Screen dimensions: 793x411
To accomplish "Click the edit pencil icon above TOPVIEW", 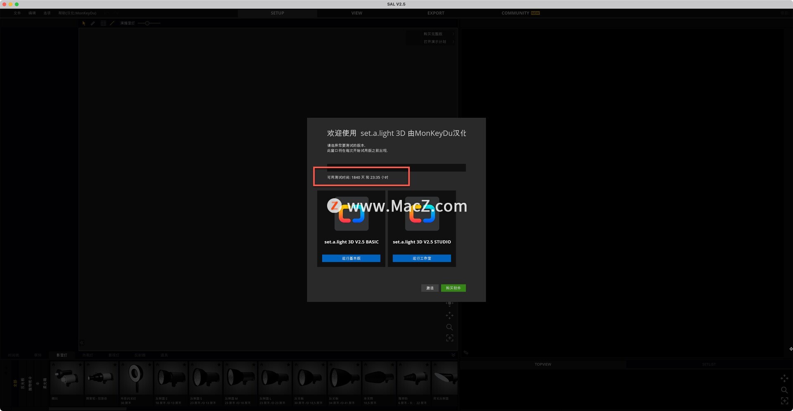I will pos(466,353).
